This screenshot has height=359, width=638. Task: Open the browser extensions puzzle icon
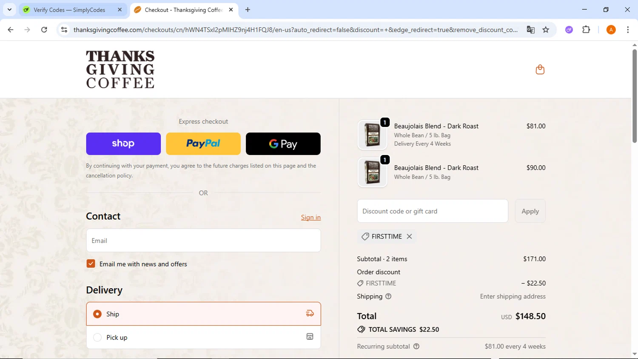tap(586, 30)
